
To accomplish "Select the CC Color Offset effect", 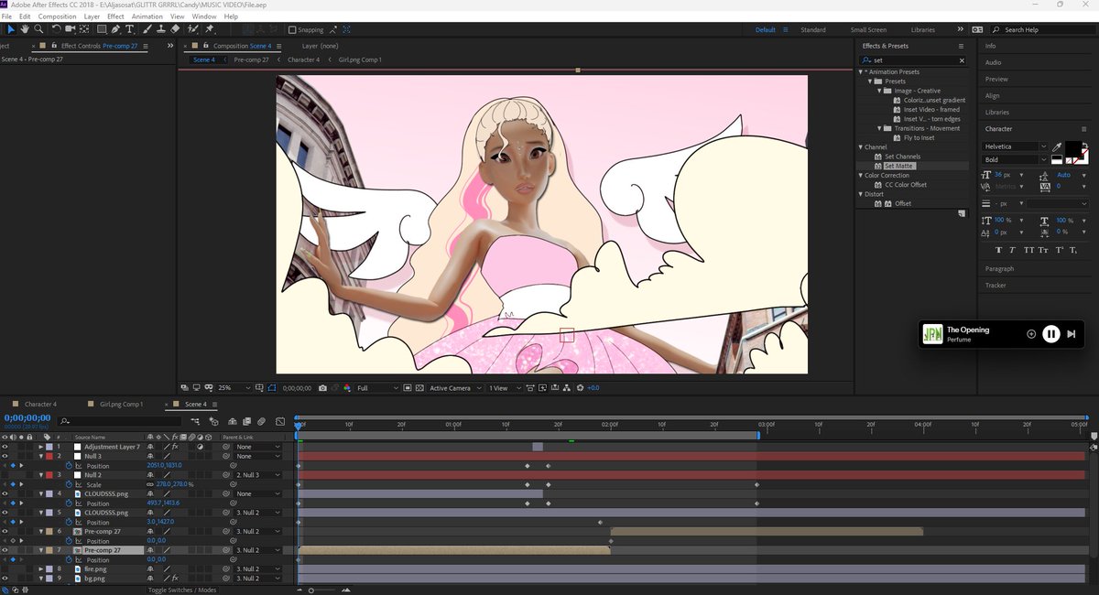I will (907, 185).
